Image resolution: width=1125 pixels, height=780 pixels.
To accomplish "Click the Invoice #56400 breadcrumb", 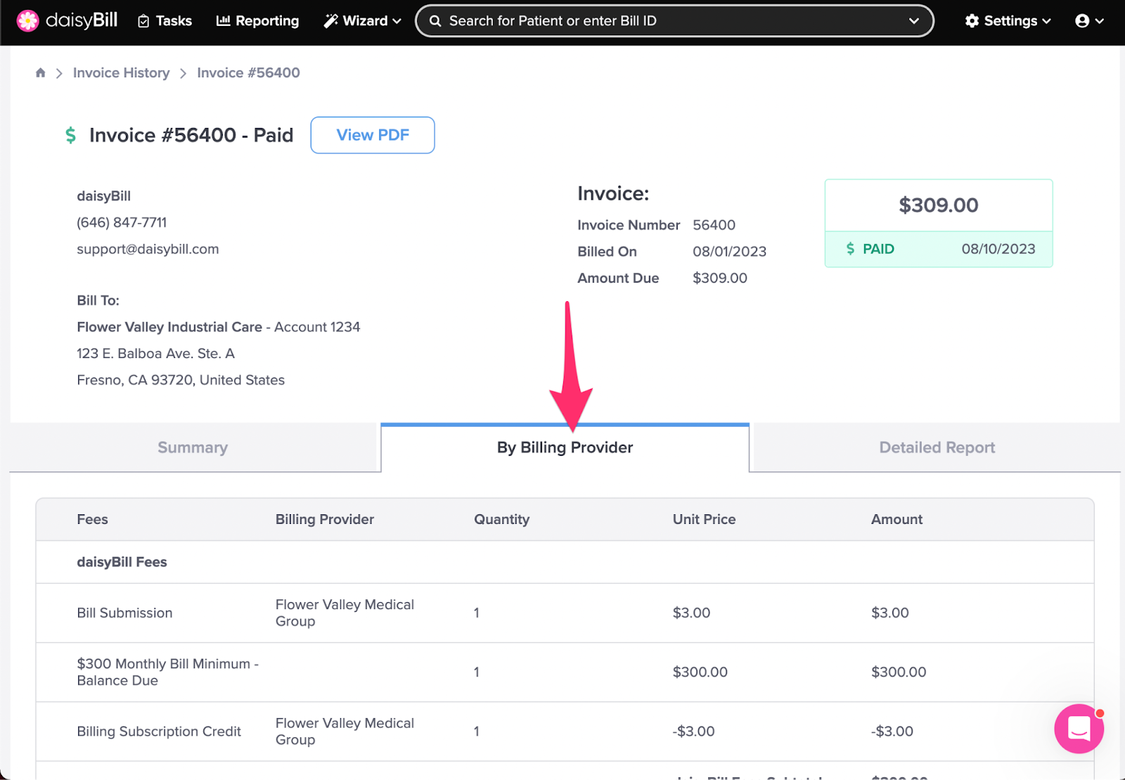I will point(248,73).
